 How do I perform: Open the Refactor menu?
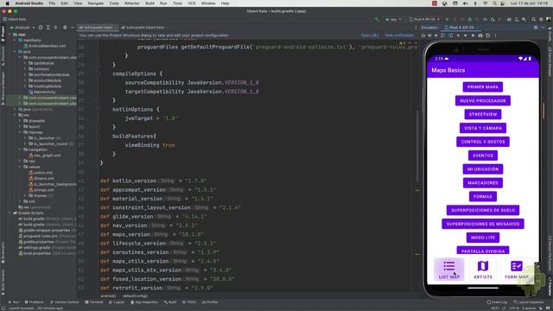click(132, 3)
